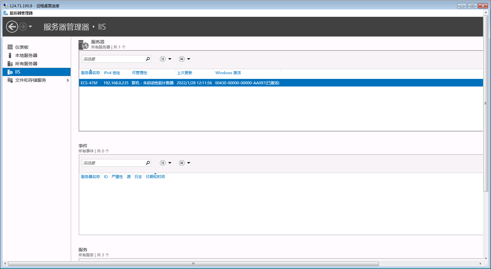Click the back navigation arrow

[12, 27]
